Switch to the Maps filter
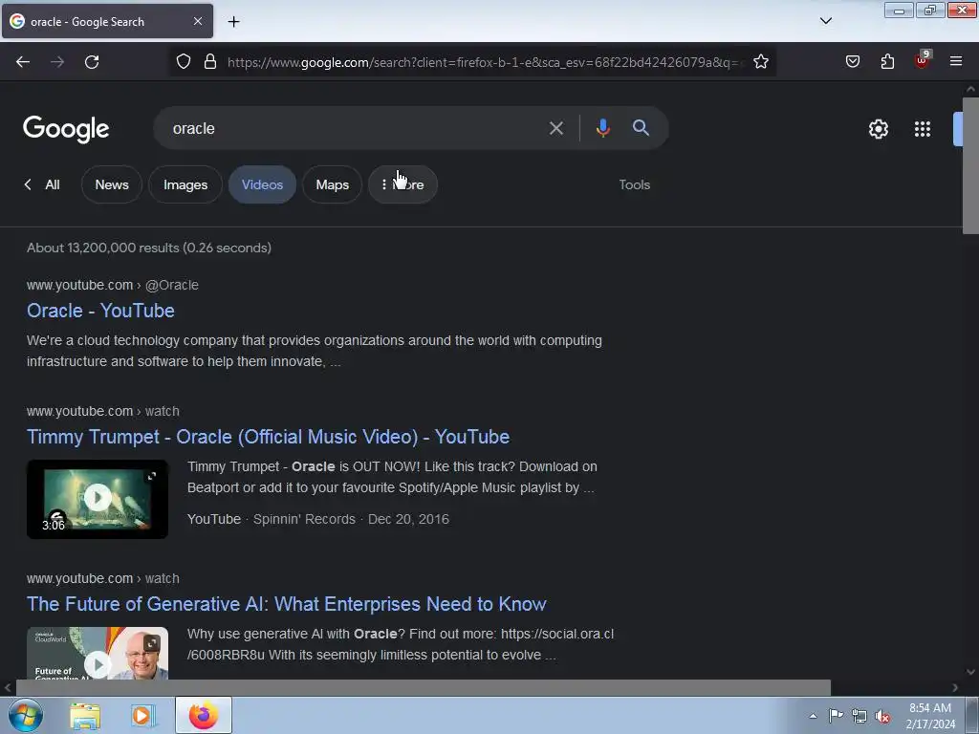This screenshot has width=979, height=734. tap(332, 184)
